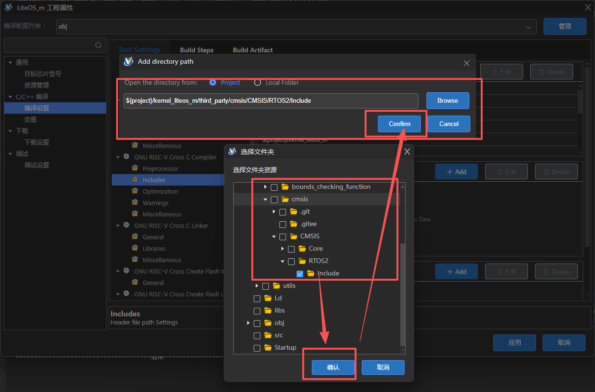Click the Confirm button in Add directory path

click(399, 124)
